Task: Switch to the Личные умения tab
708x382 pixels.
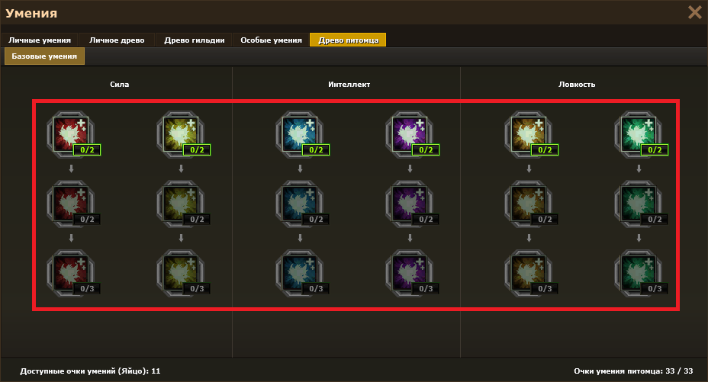Action: [x=40, y=40]
